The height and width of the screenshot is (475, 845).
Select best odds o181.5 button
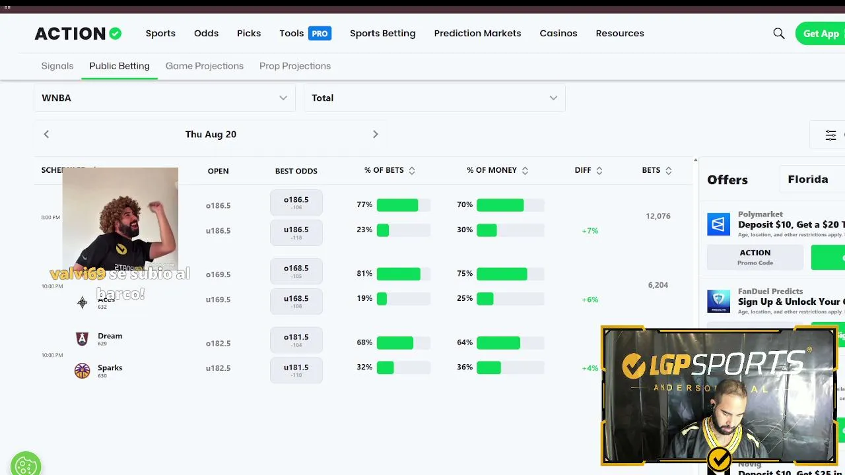tap(296, 340)
